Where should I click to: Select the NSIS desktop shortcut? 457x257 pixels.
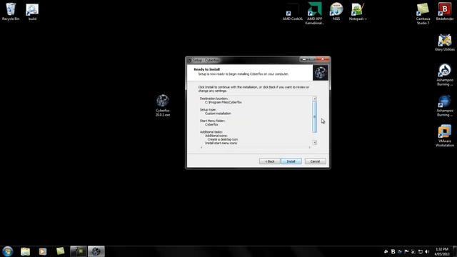pyautogui.click(x=336, y=12)
